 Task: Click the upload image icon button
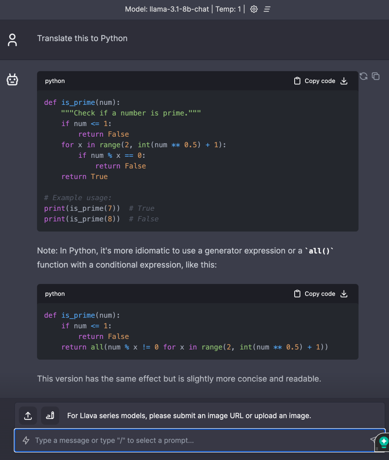(x=28, y=416)
